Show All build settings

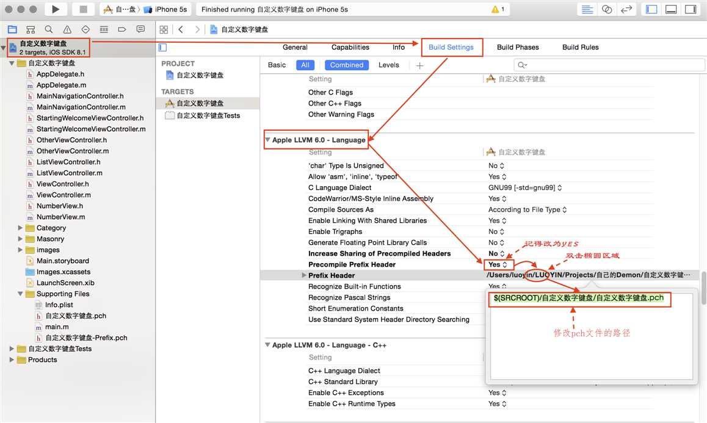point(305,65)
